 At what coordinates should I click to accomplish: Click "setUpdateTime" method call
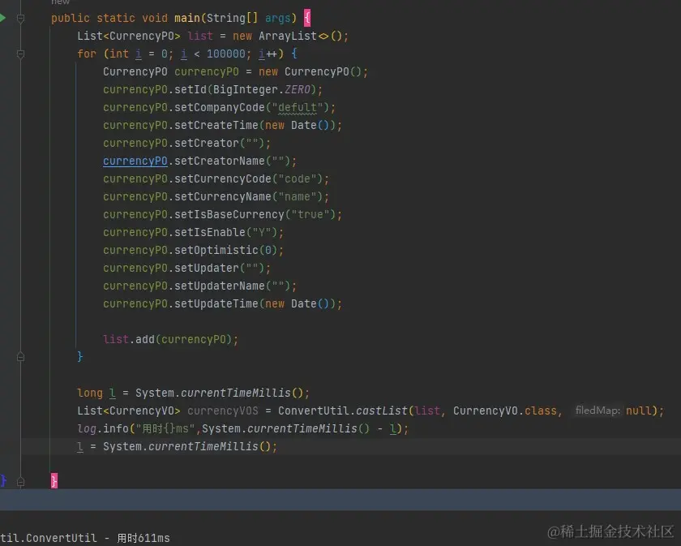(x=216, y=303)
